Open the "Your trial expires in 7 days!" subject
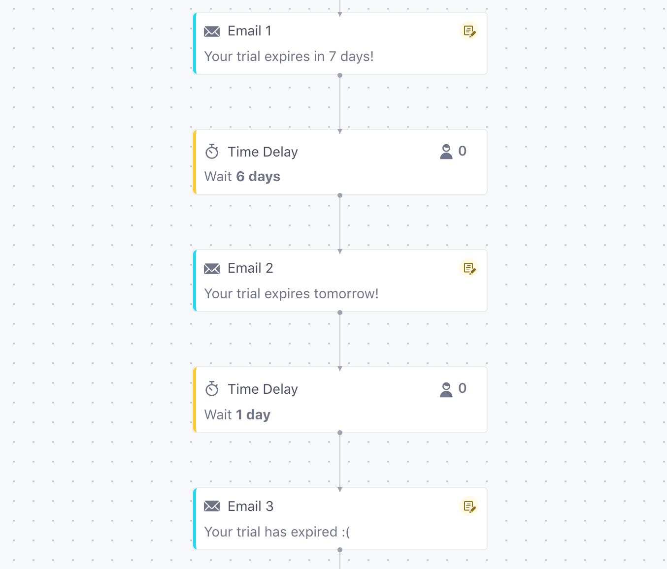 coord(289,57)
